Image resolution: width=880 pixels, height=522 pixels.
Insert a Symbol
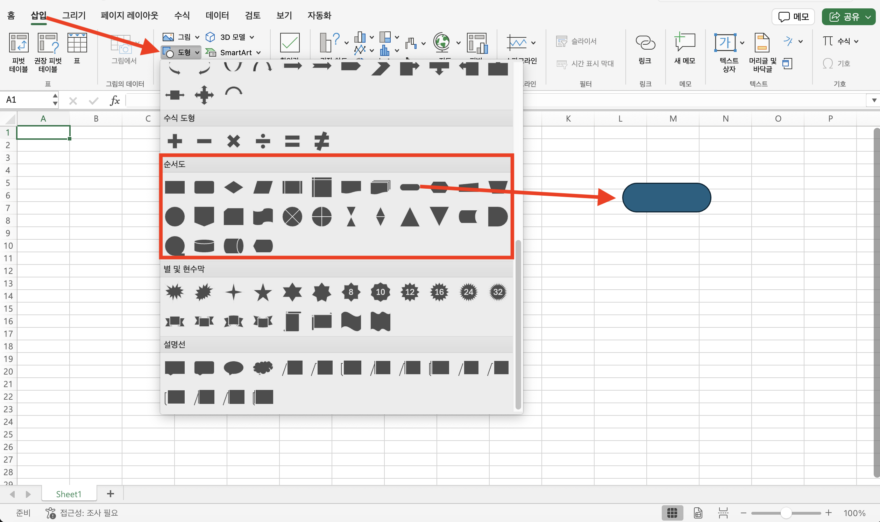coord(836,64)
